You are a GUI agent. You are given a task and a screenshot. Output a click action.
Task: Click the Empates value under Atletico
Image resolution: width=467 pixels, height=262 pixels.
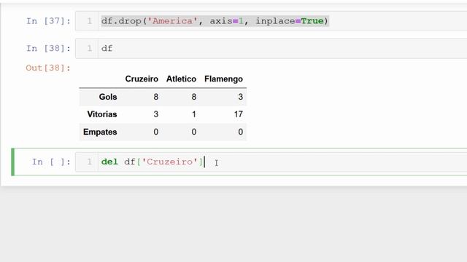(x=194, y=132)
